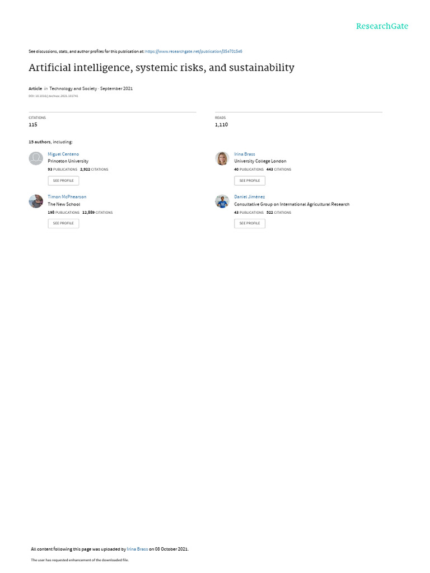Click the article title about artificial intelligence

(162, 68)
